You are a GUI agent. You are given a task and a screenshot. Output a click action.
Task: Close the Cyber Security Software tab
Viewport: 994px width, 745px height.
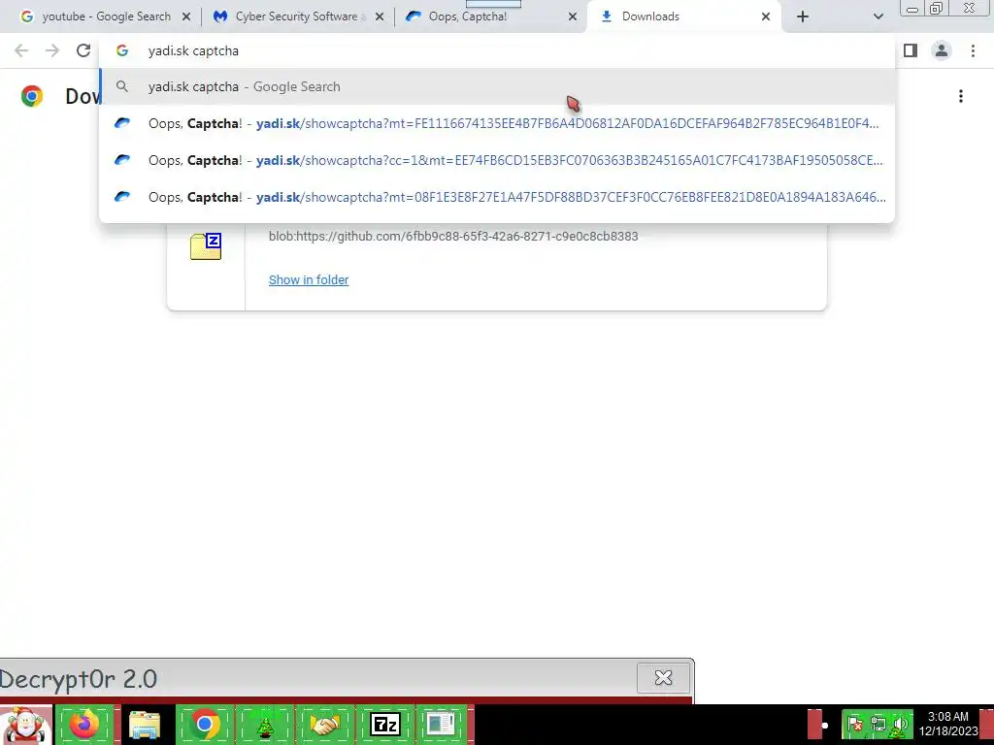pos(380,17)
